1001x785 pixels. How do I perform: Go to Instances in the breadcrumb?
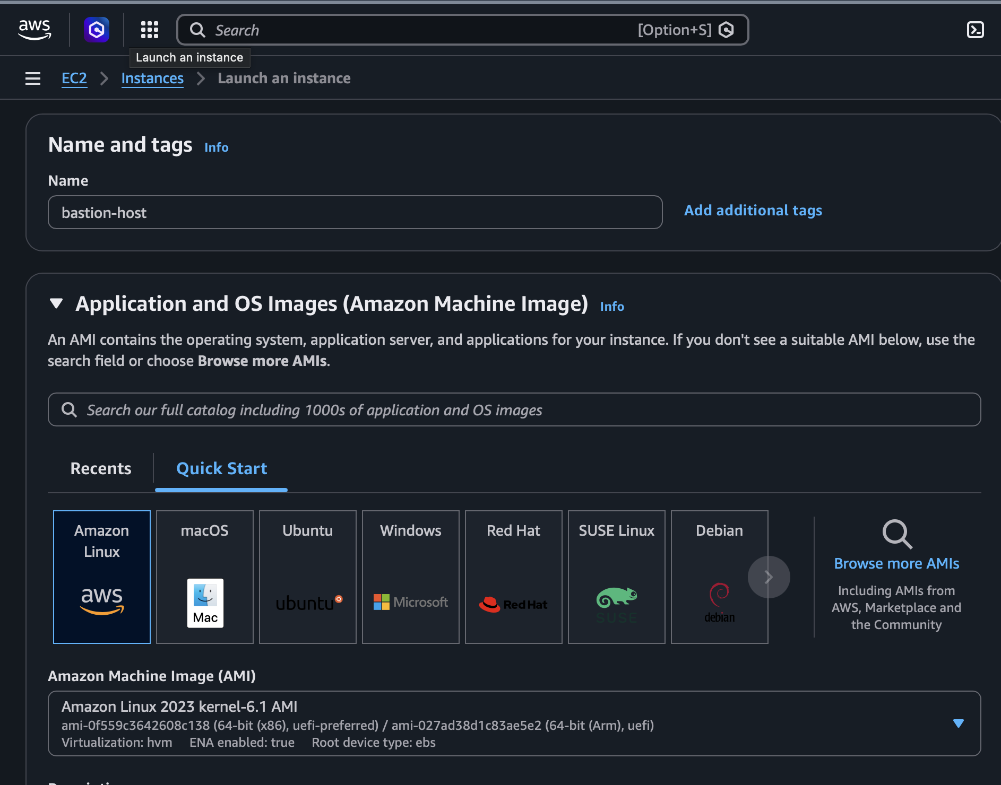pos(152,78)
